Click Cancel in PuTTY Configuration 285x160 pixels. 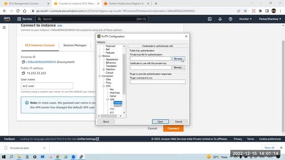(179, 121)
